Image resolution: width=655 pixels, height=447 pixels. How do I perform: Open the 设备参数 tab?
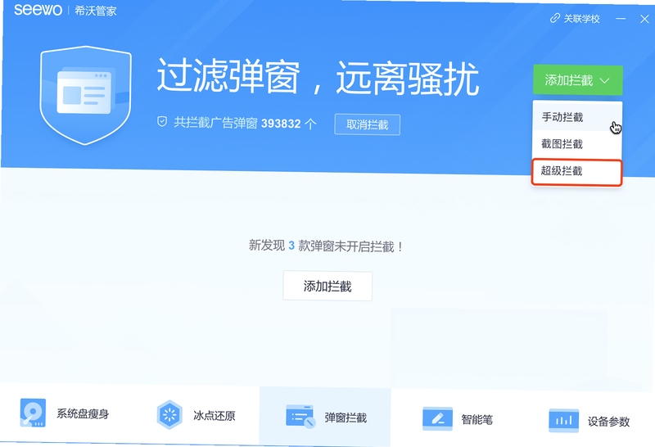589,421
